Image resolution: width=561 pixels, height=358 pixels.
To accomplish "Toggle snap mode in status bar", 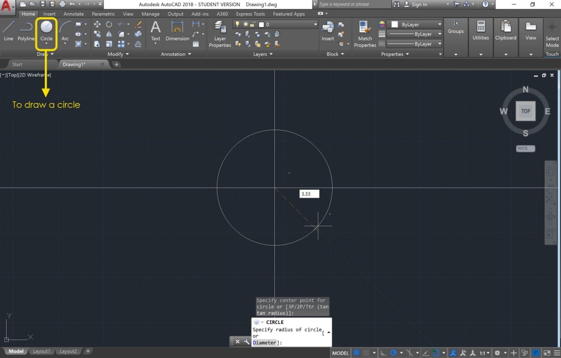I will pyautogui.click(x=366, y=353).
